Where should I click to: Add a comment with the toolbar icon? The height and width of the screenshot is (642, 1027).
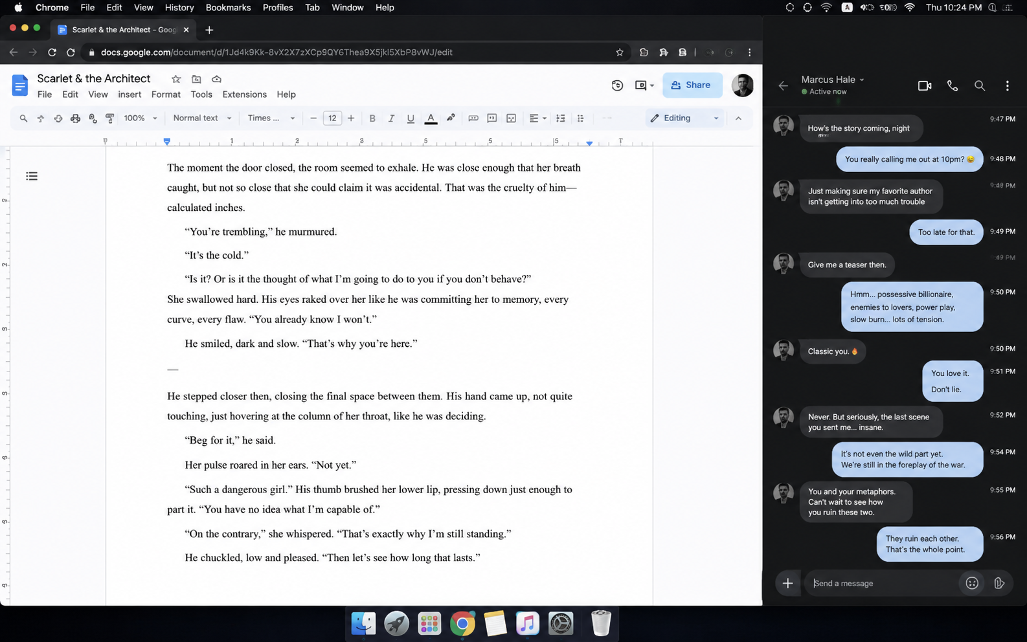point(492,118)
